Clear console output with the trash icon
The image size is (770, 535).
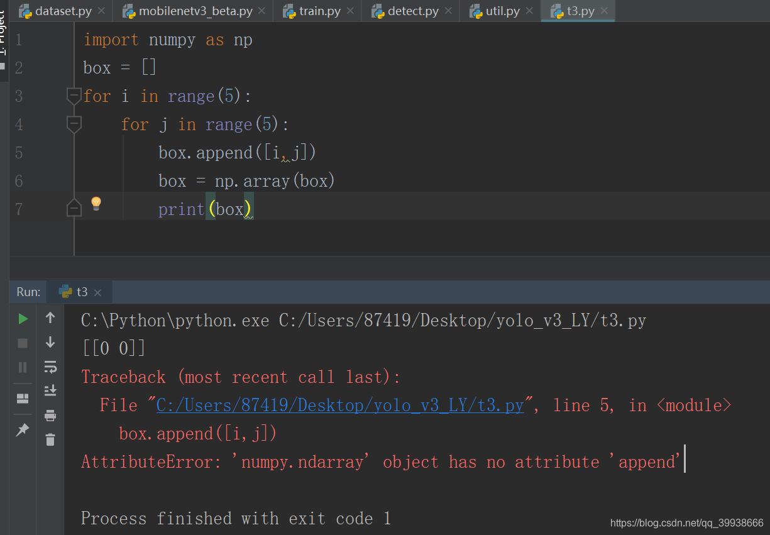(x=50, y=439)
